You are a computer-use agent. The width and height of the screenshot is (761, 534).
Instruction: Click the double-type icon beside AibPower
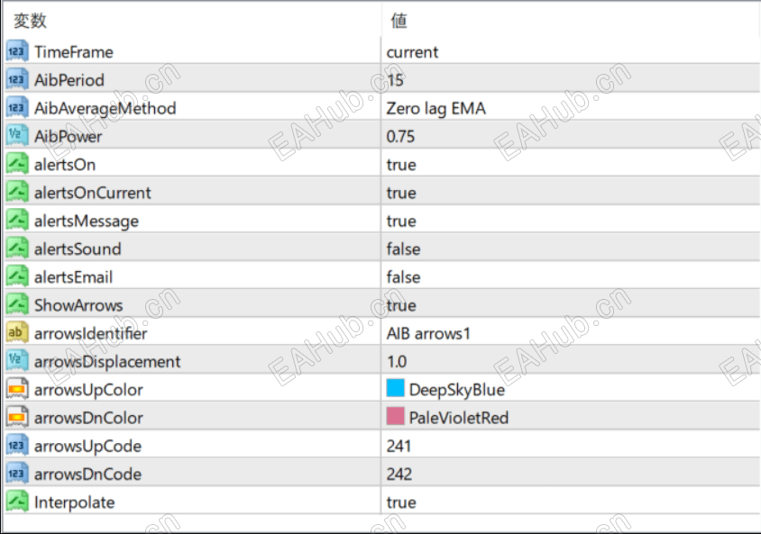point(17,137)
